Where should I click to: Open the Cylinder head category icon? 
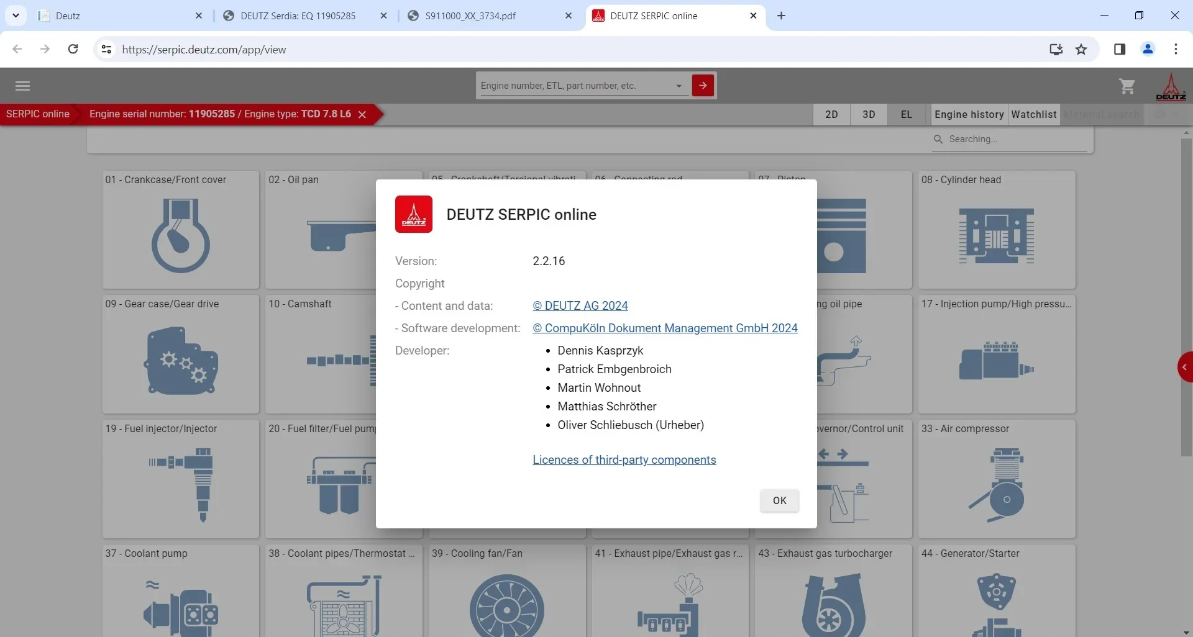(x=996, y=236)
